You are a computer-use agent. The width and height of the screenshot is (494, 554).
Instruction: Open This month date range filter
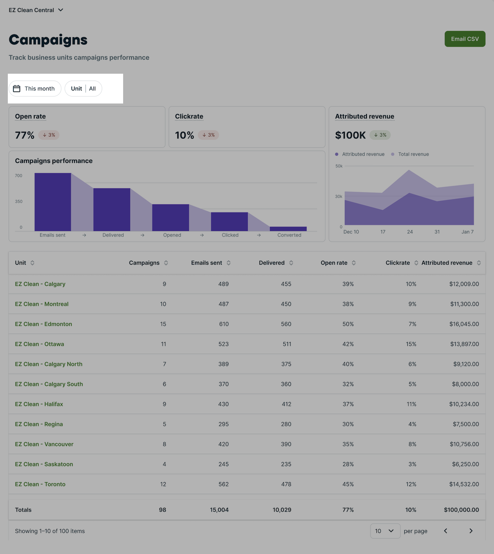pyautogui.click(x=35, y=89)
